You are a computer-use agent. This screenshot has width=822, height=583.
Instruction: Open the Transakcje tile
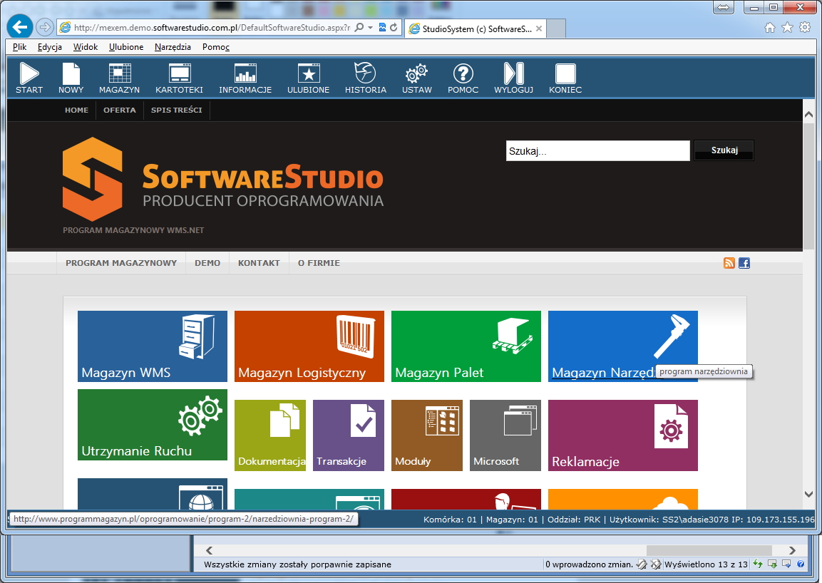(x=349, y=435)
